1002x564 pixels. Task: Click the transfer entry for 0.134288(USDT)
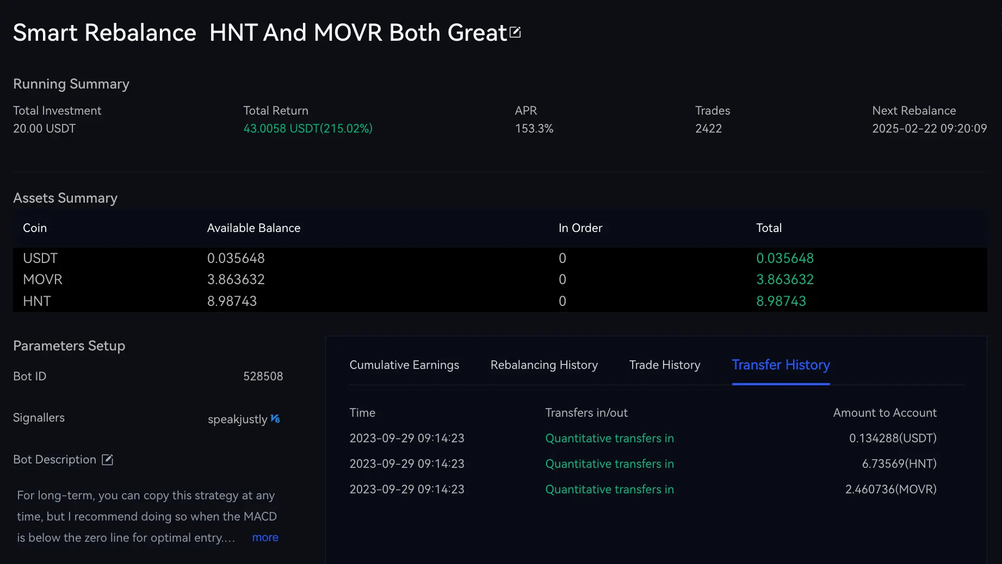point(892,438)
